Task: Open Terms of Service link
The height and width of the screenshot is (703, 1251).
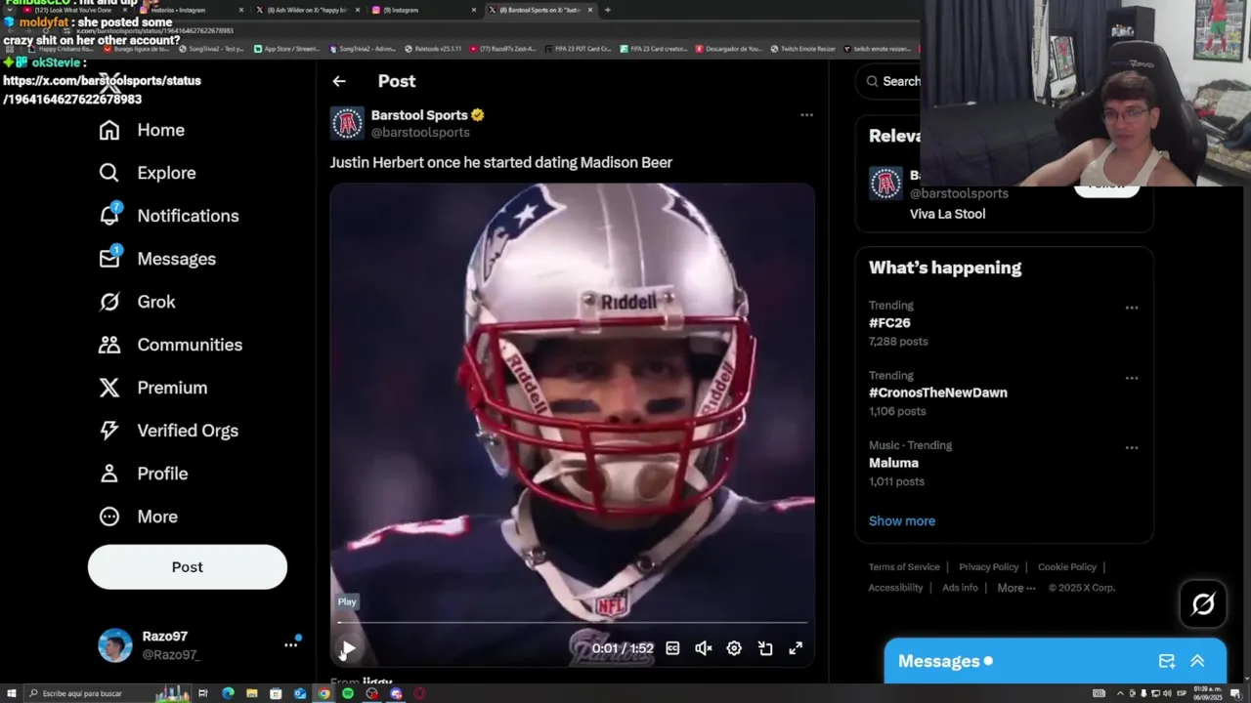Action: (x=904, y=567)
